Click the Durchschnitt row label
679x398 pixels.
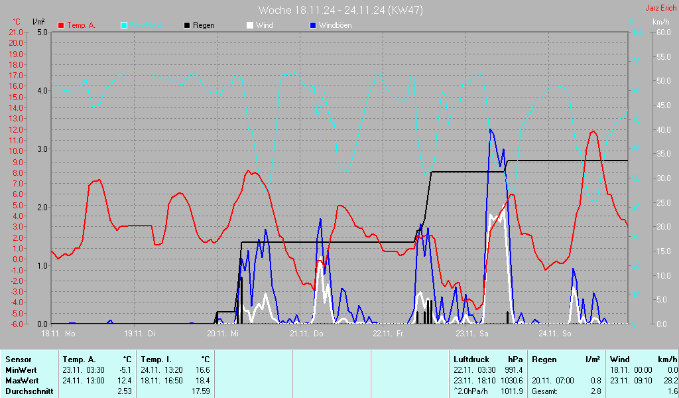tap(27, 391)
